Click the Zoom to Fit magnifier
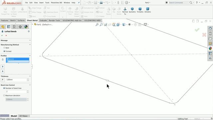This screenshot has height=120, width=213. click(x=97, y=24)
